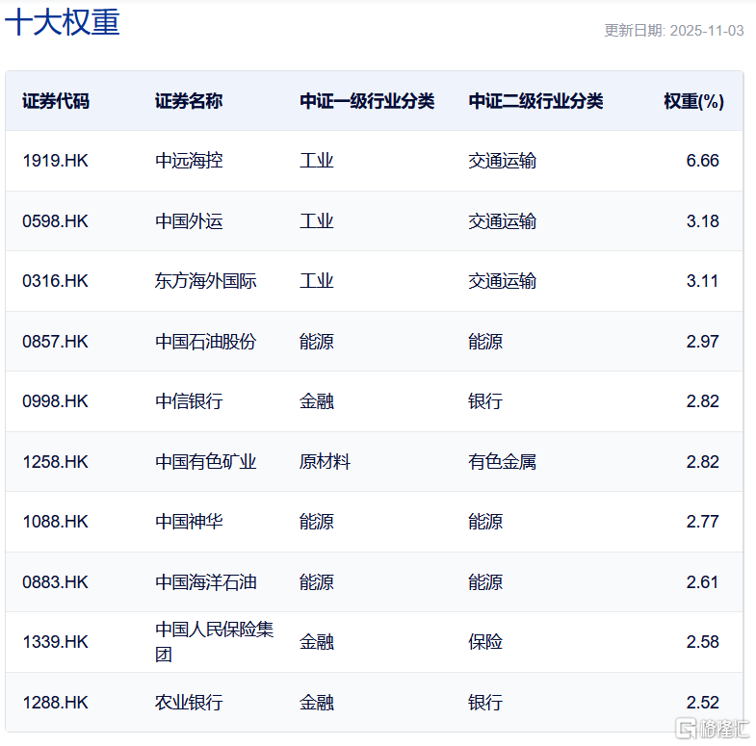The image size is (756, 746).
Task: Click 工业 in the 东方海外国际 row
Action: (317, 281)
